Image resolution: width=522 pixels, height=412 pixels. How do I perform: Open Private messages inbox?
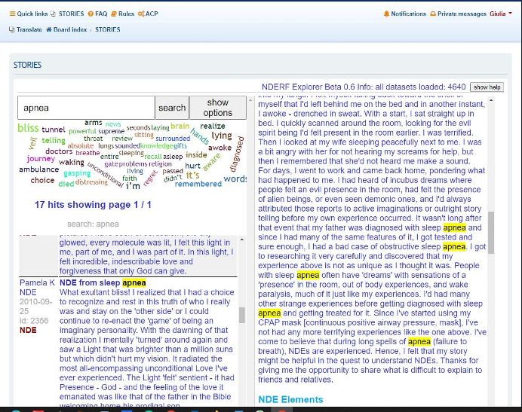pos(458,14)
